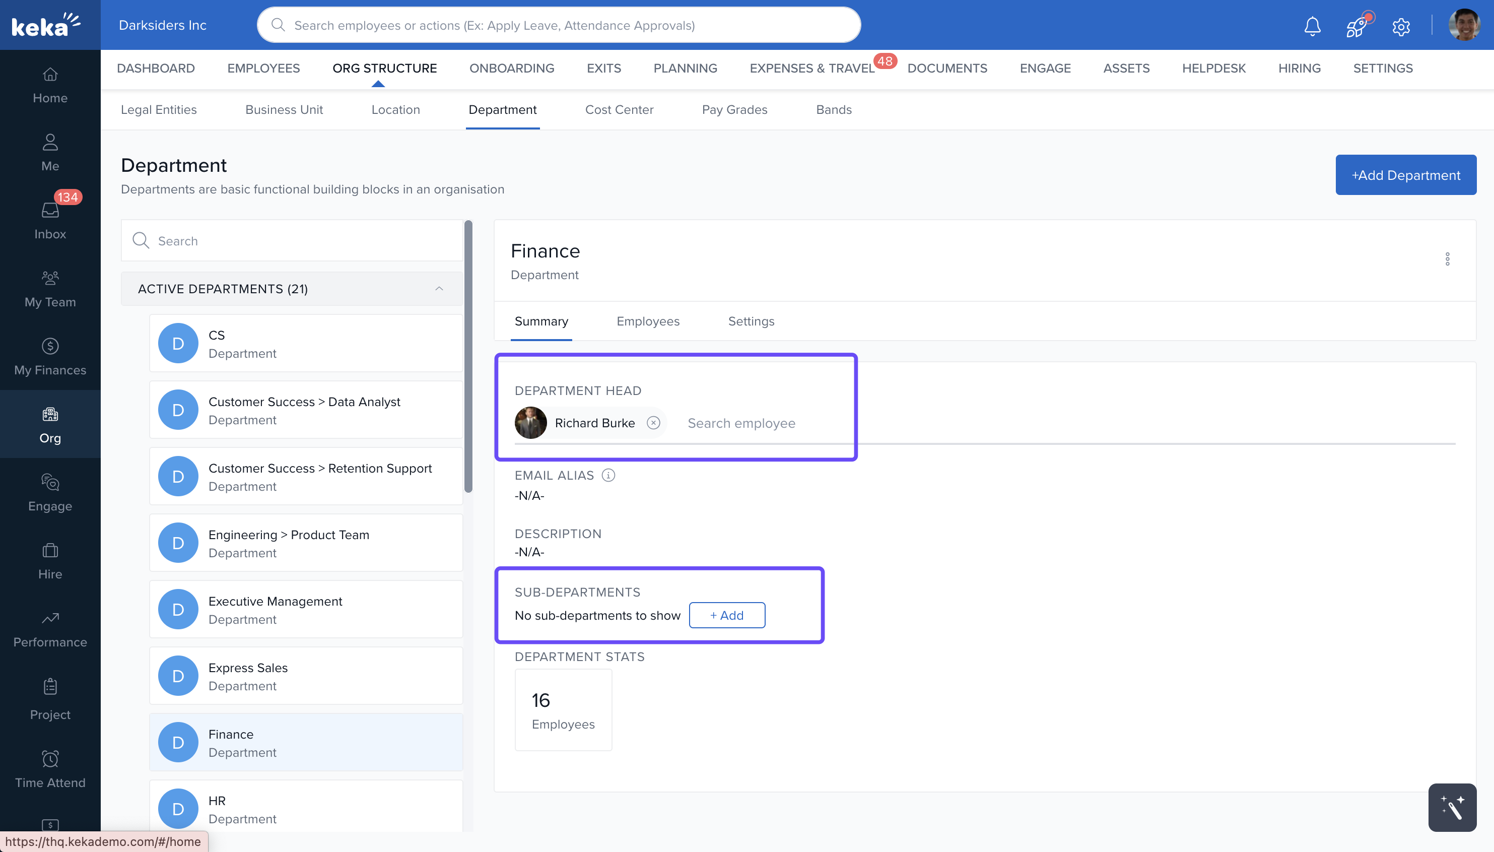Open the Finance three-dot options menu

click(x=1447, y=258)
